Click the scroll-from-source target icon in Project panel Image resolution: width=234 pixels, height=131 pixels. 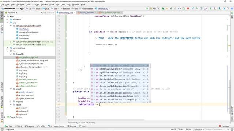[42, 13]
